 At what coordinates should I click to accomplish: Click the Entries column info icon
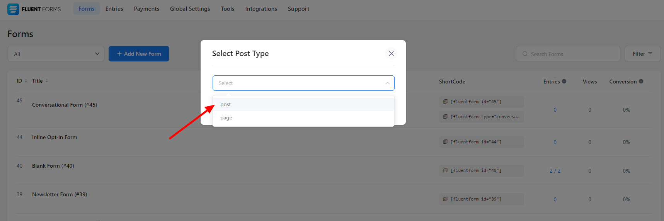click(564, 82)
